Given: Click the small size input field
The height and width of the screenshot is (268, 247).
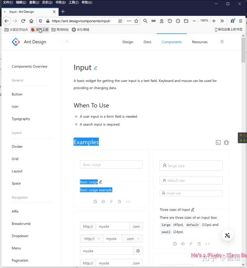Looking at the screenshot, I should [191, 193].
